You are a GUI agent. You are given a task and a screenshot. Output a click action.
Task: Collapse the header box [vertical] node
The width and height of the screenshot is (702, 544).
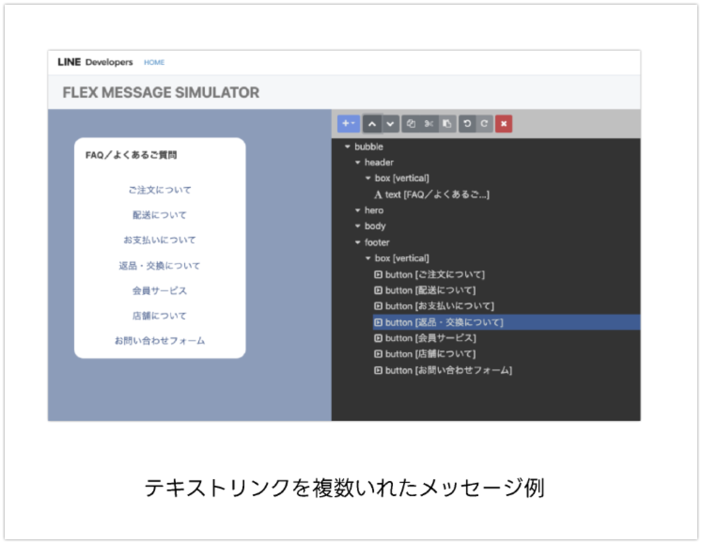click(x=367, y=178)
